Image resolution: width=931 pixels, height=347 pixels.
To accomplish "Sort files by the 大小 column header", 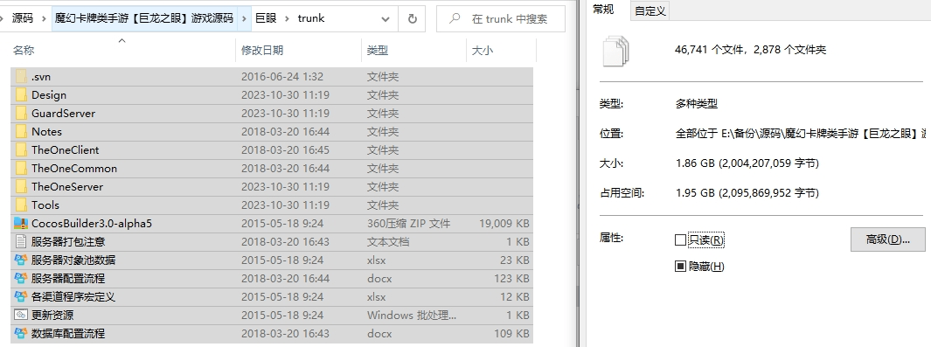I will pyautogui.click(x=501, y=51).
